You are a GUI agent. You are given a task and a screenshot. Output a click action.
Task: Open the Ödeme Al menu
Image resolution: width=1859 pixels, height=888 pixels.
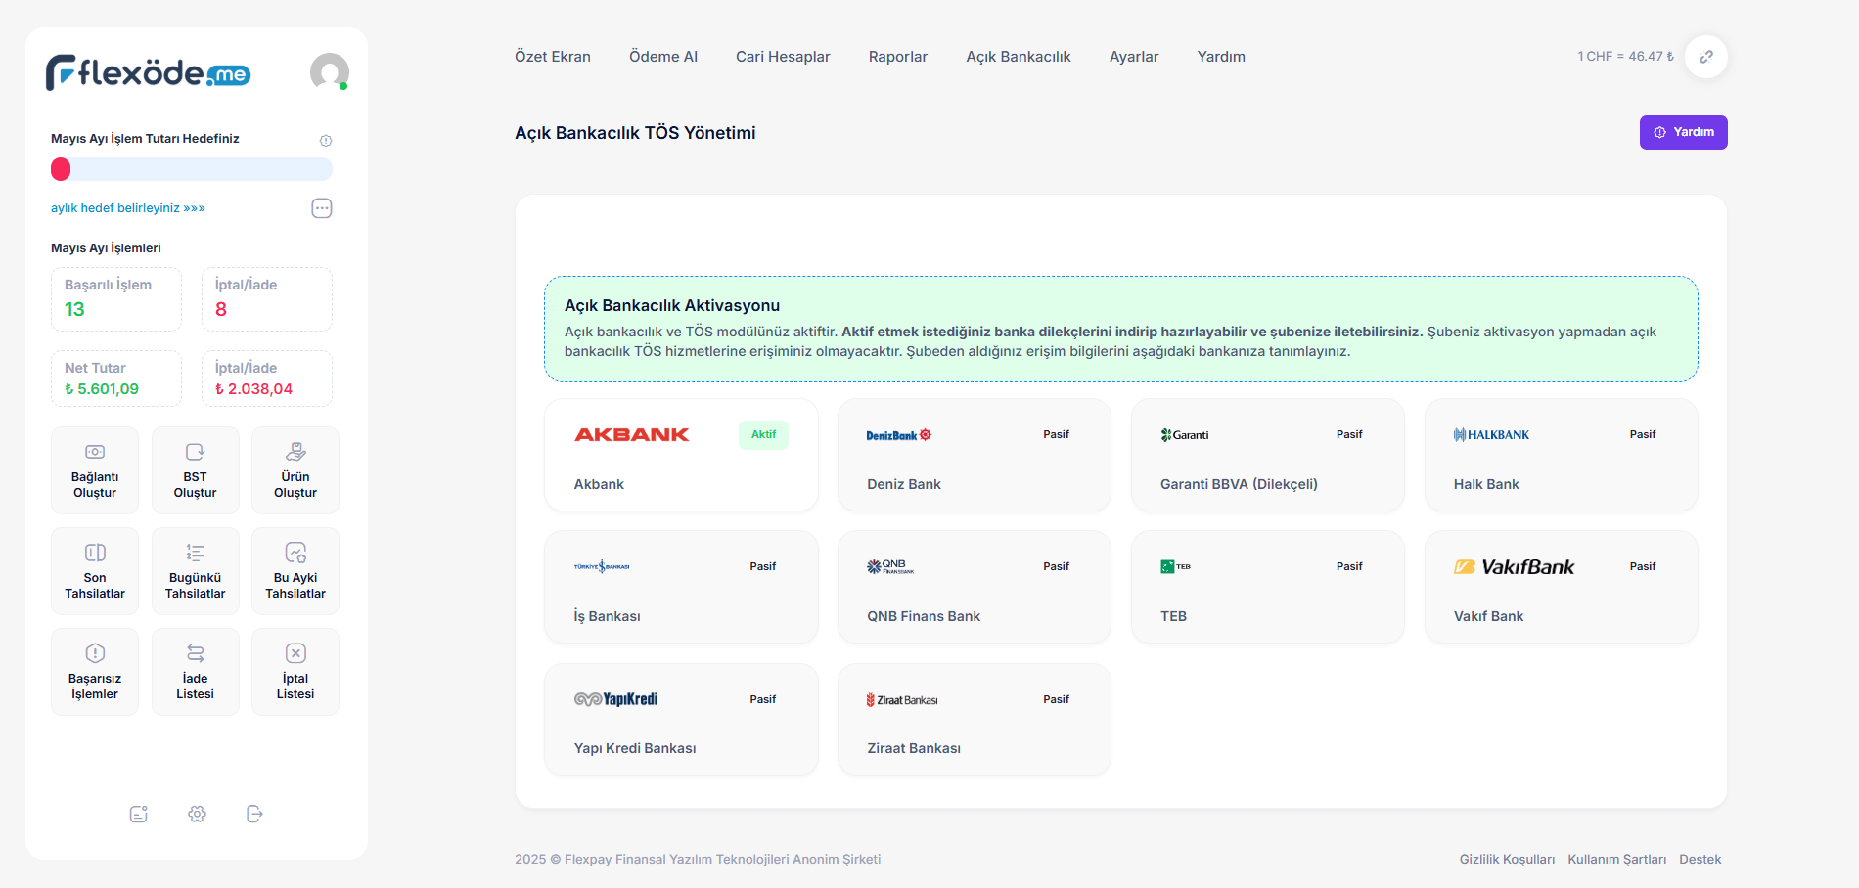pos(663,57)
